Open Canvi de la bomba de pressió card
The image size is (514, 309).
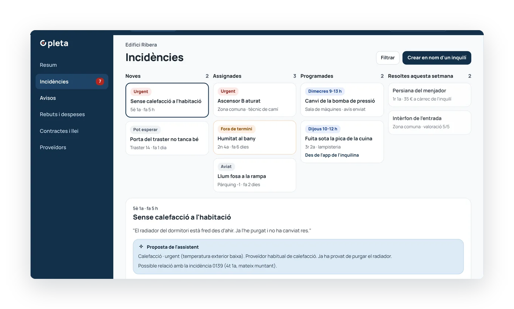[x=342, y=100]
